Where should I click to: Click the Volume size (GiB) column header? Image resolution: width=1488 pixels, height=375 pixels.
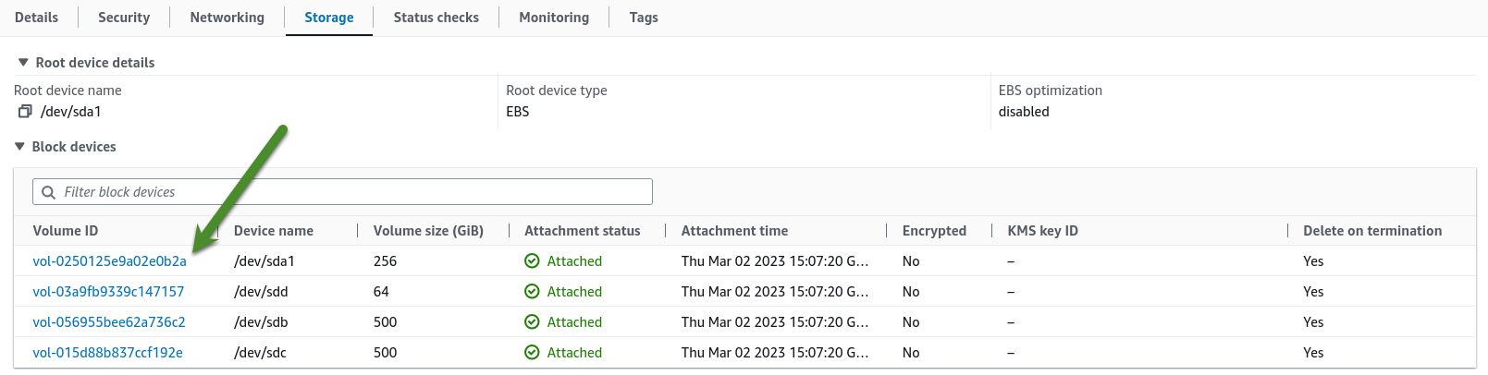428,231
